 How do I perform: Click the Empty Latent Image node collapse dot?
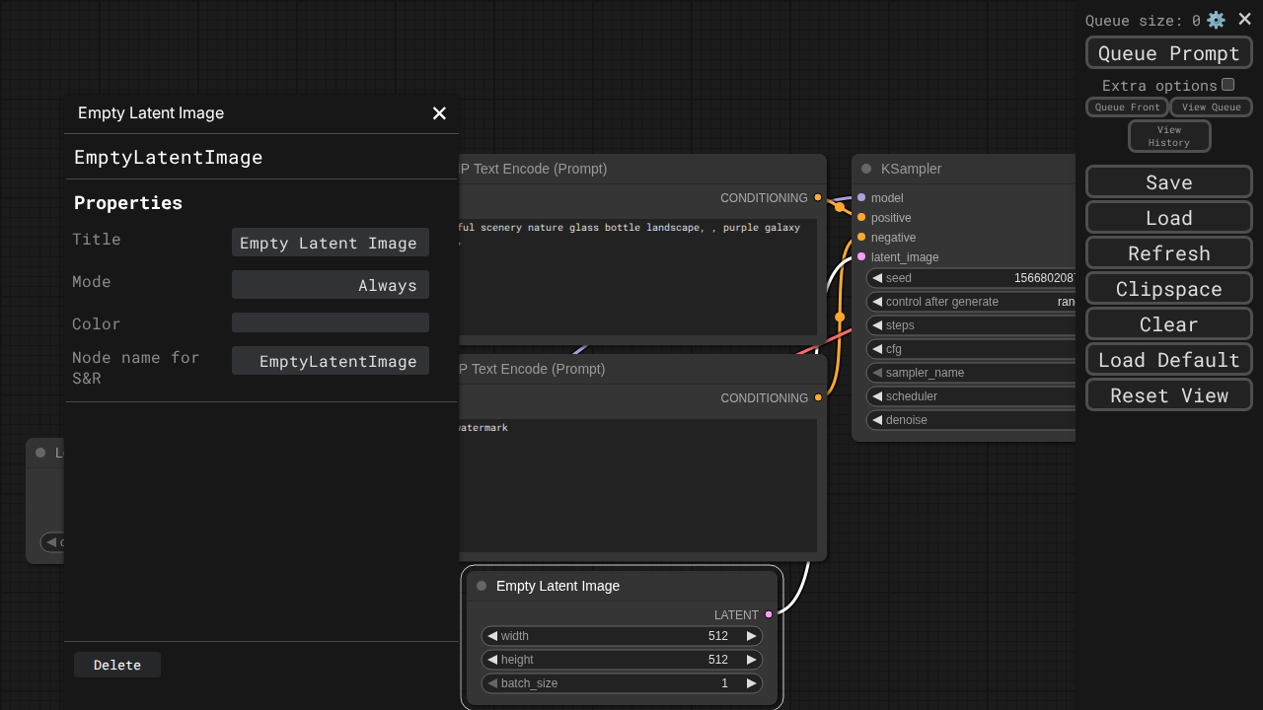pos(482,586)
